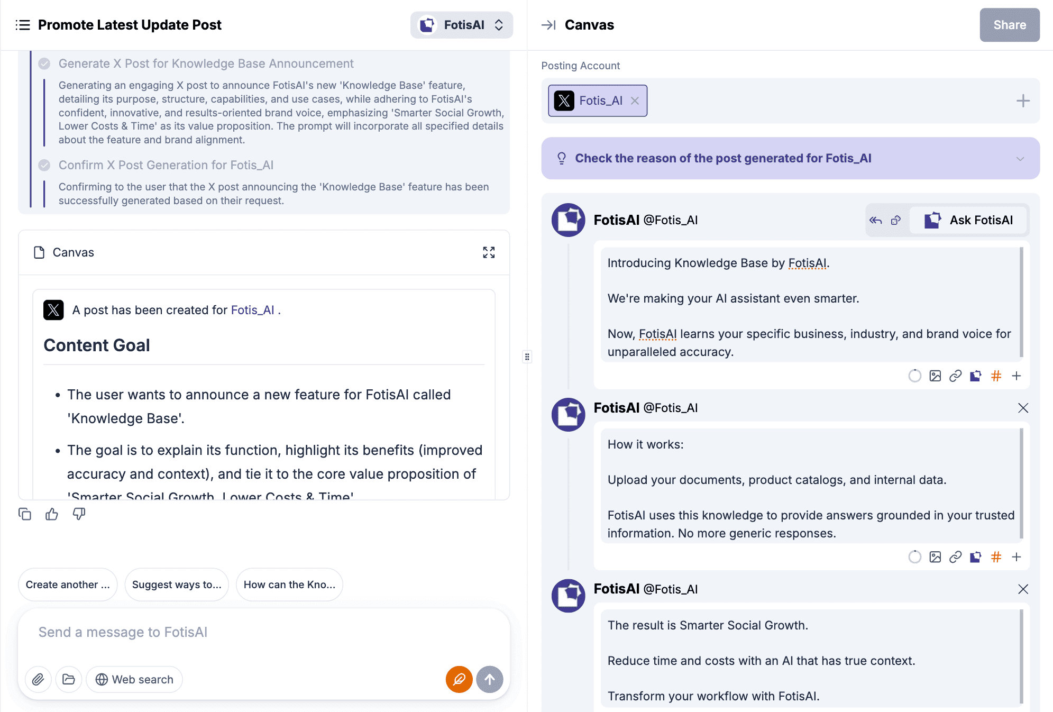Click the panel resize handle between chat and canvas

pos(527,357)
